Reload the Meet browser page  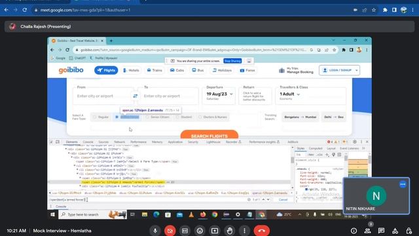[25, 10]
